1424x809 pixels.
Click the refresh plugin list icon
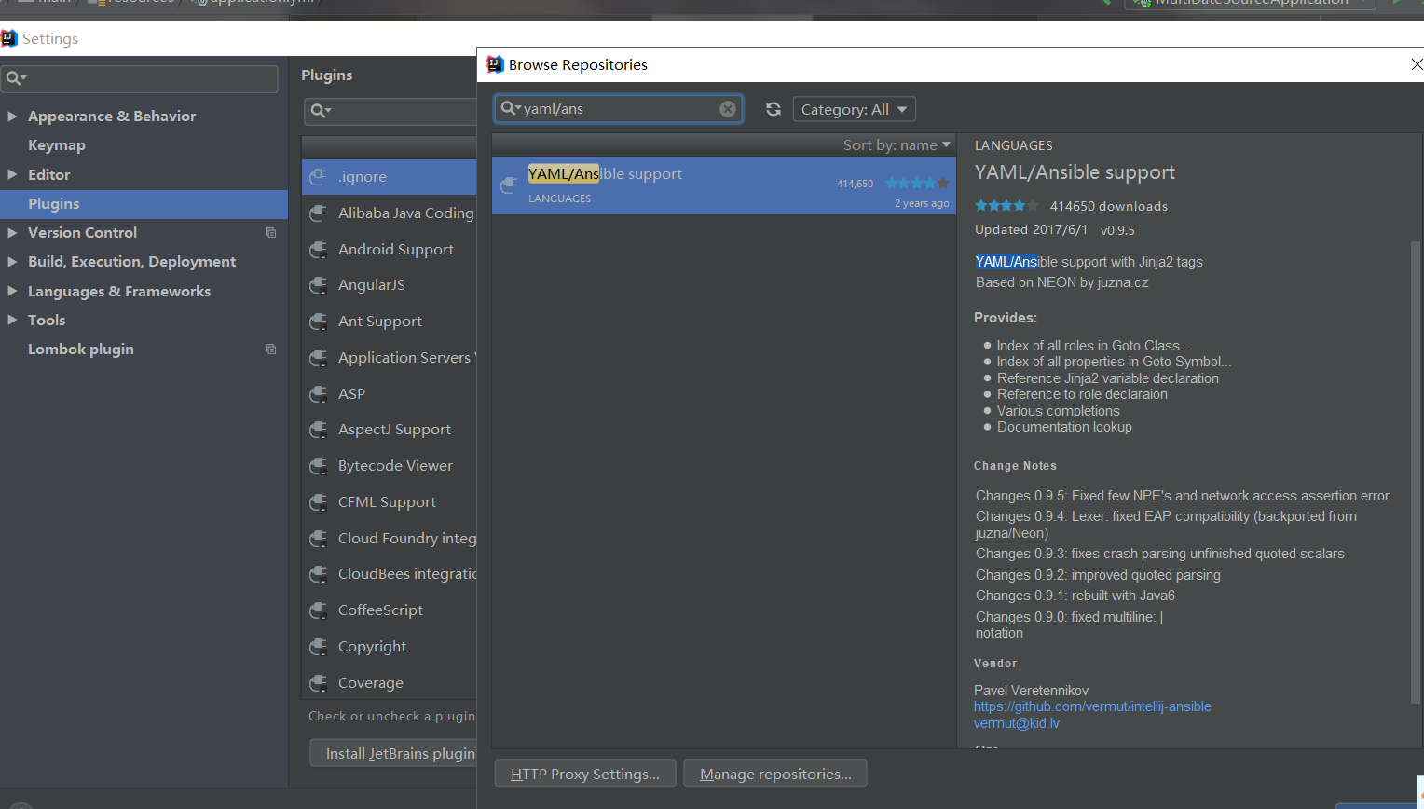coord(774,109)
